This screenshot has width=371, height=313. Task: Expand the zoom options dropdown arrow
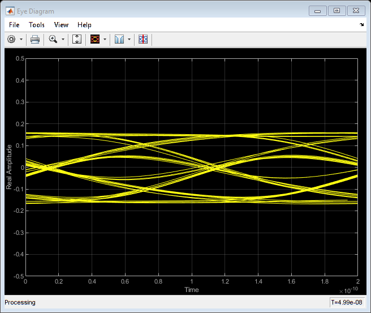63,39
